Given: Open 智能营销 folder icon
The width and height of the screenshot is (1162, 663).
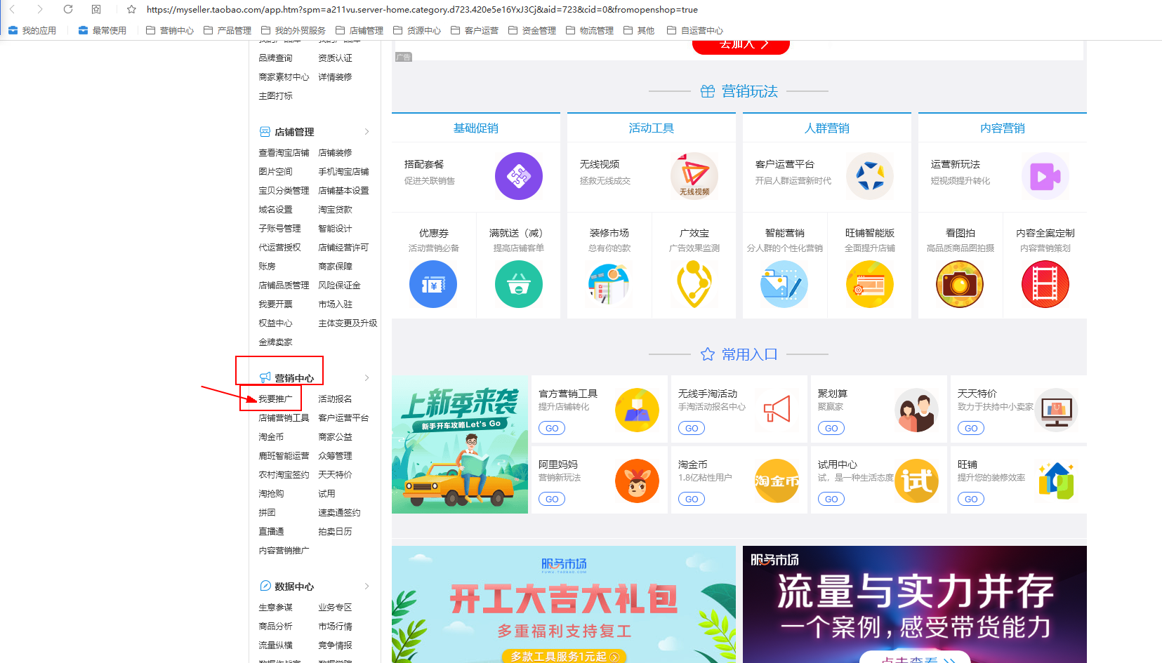Looking at the screenshot, I should pos(784,284).
